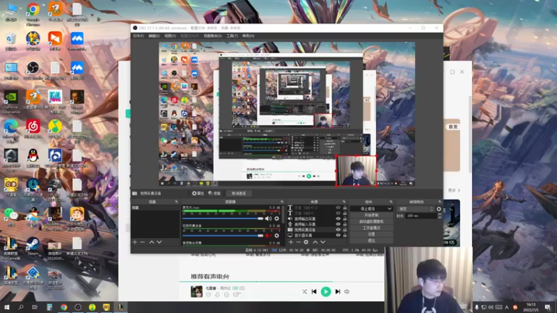Hide the audio input capture source

[x=338, y=224]
